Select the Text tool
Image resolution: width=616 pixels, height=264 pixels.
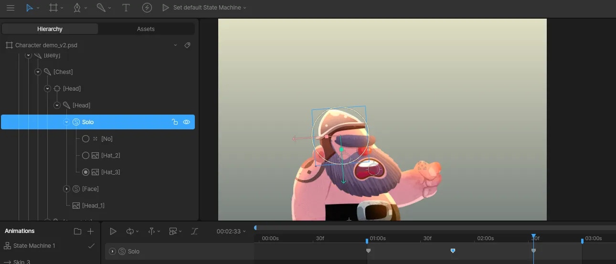pyautogui.click(x=126, y=8)
